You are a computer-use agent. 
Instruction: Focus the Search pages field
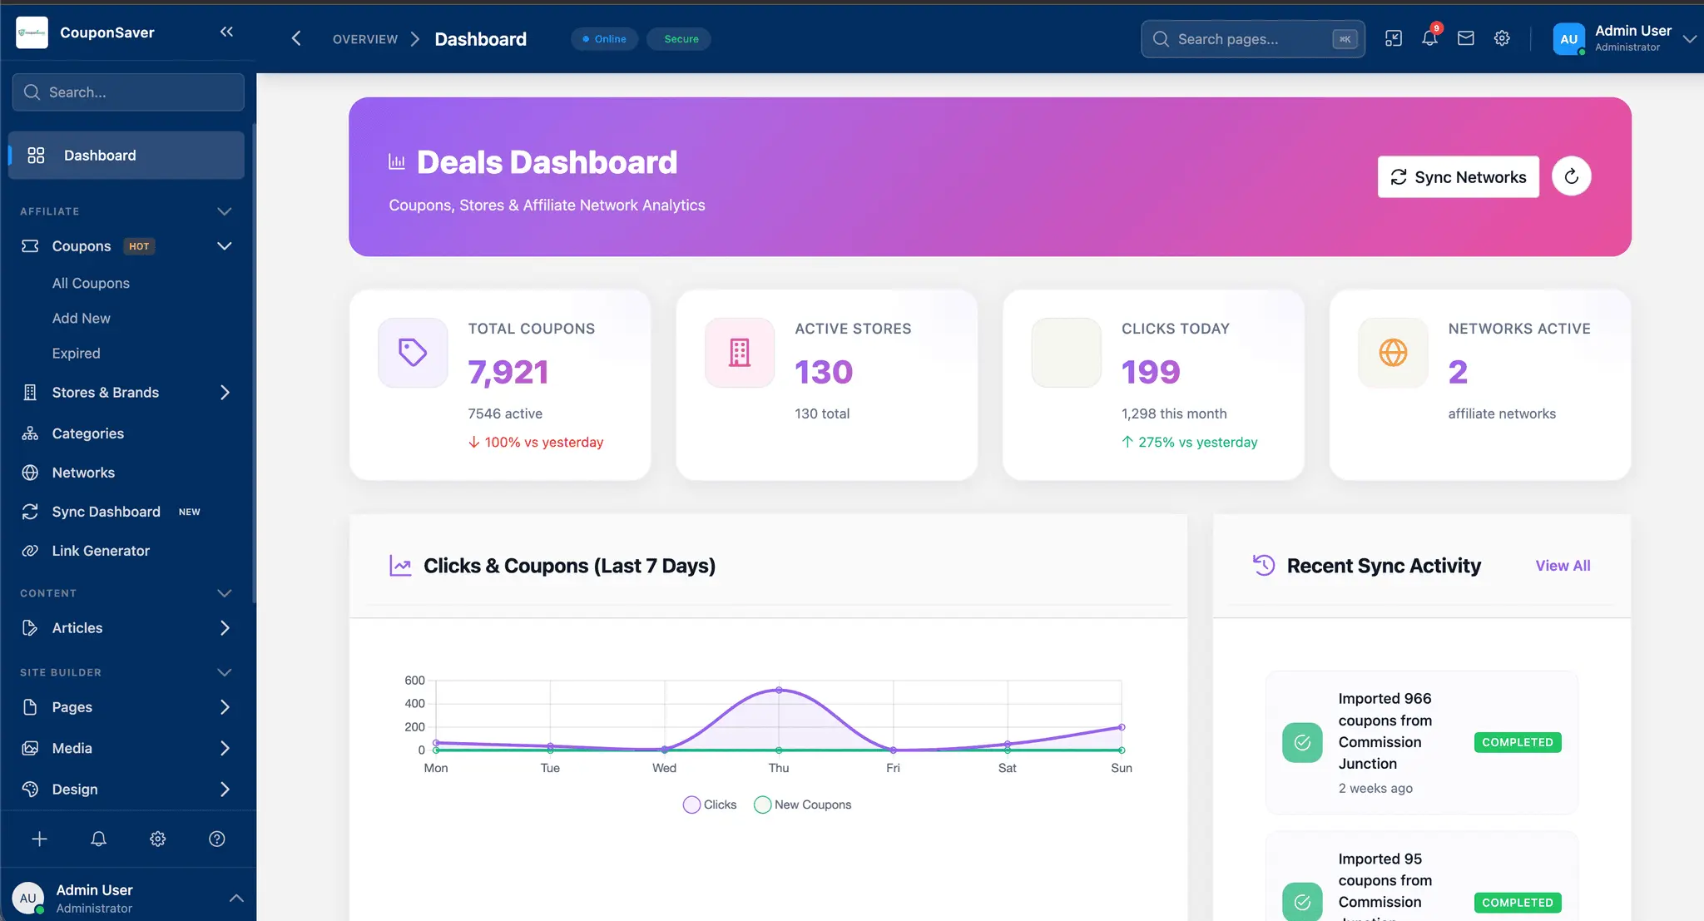click(x=1252, y=38)
